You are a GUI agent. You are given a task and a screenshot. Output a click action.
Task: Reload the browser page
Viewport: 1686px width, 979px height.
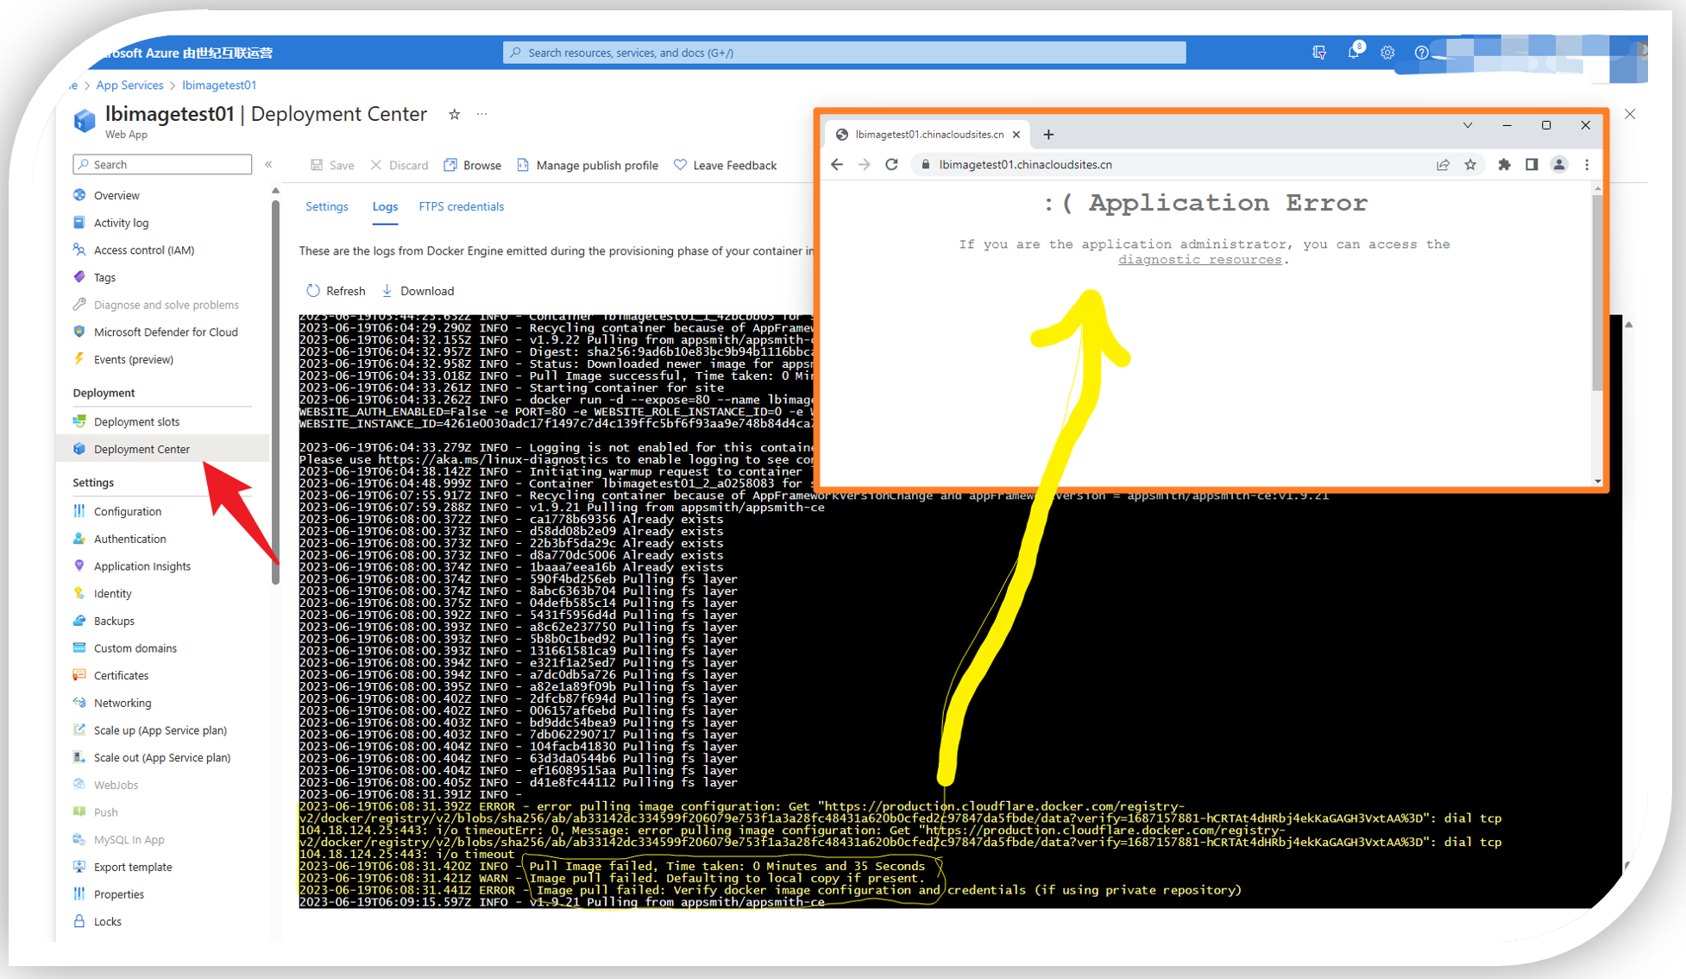click(x=891, y=164)
